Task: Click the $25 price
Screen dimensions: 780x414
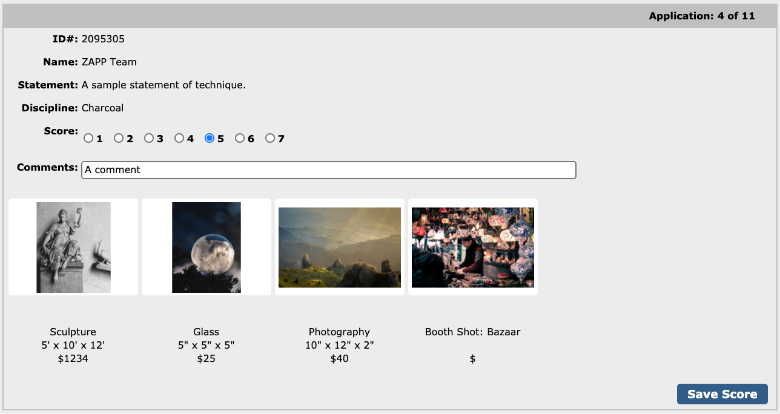Action: [206, 358]
